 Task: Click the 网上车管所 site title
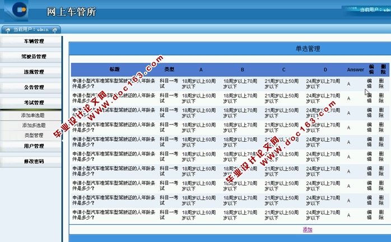pyautogui.click(x=71, y=12)
